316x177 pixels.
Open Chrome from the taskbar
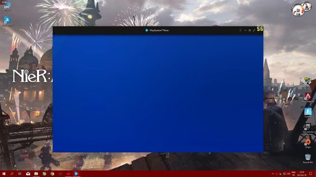[52, 174]
